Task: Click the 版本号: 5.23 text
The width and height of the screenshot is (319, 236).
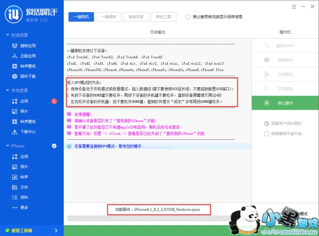Action: [x=37, y=20]
